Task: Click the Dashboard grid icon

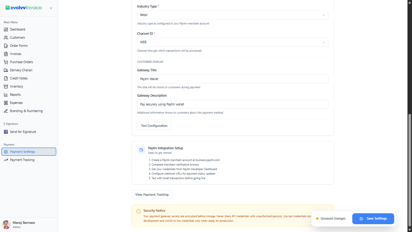Action: pos(6,29)
